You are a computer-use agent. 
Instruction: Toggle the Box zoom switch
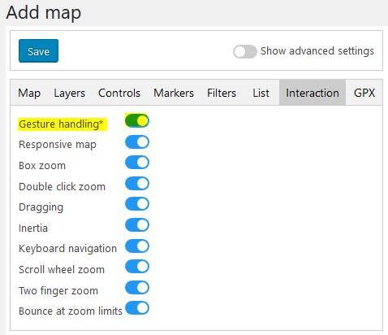tap(137, 163)
